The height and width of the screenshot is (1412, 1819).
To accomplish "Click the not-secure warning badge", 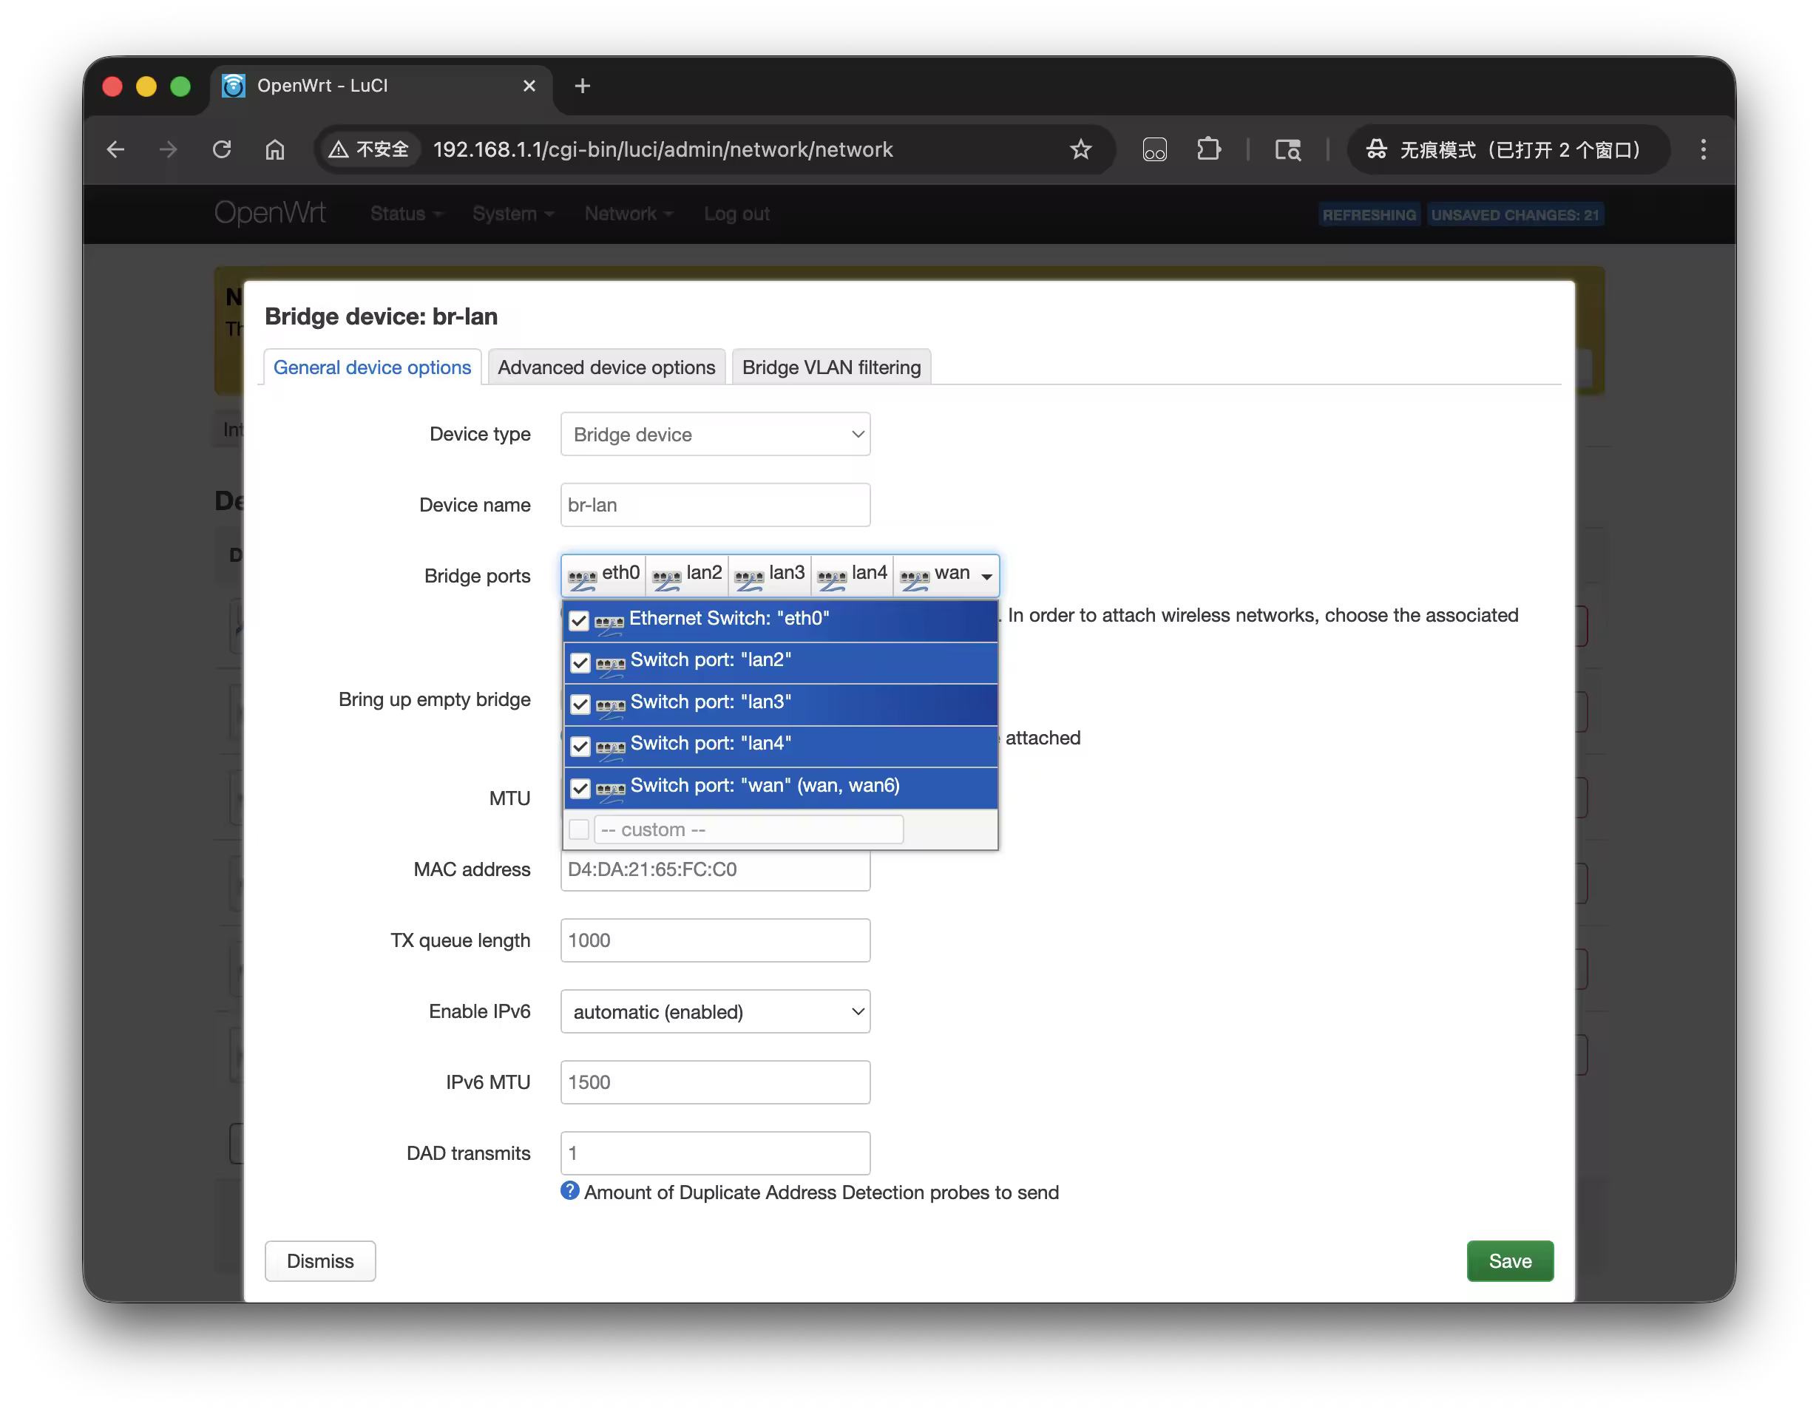I will pyautogui.click(x=369, y=149).
